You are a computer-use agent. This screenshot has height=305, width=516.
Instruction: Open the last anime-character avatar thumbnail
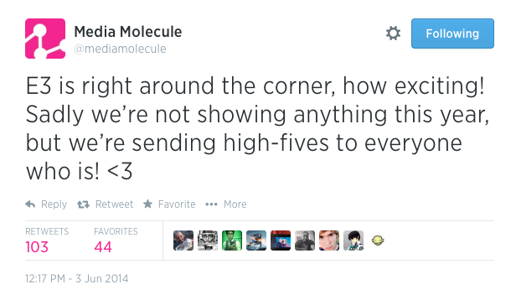[x=353, y=240]
